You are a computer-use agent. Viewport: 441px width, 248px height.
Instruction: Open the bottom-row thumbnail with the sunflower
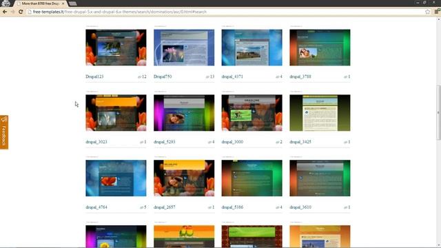click(x=116, y=236)
